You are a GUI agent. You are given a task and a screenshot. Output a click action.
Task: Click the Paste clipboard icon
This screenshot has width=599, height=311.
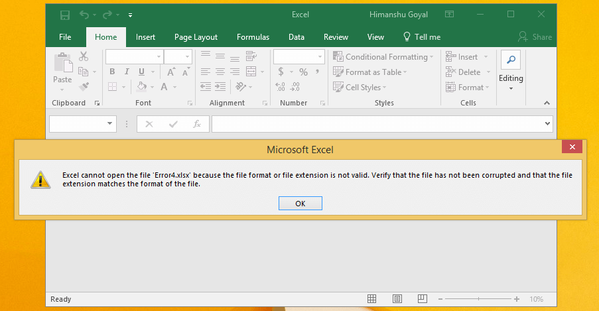coord(63,62)
